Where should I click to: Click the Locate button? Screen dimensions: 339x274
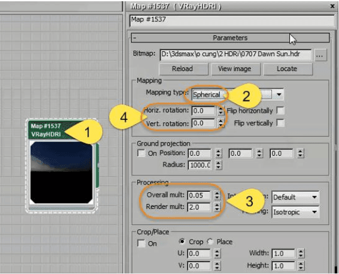click(x=287, y=69)
